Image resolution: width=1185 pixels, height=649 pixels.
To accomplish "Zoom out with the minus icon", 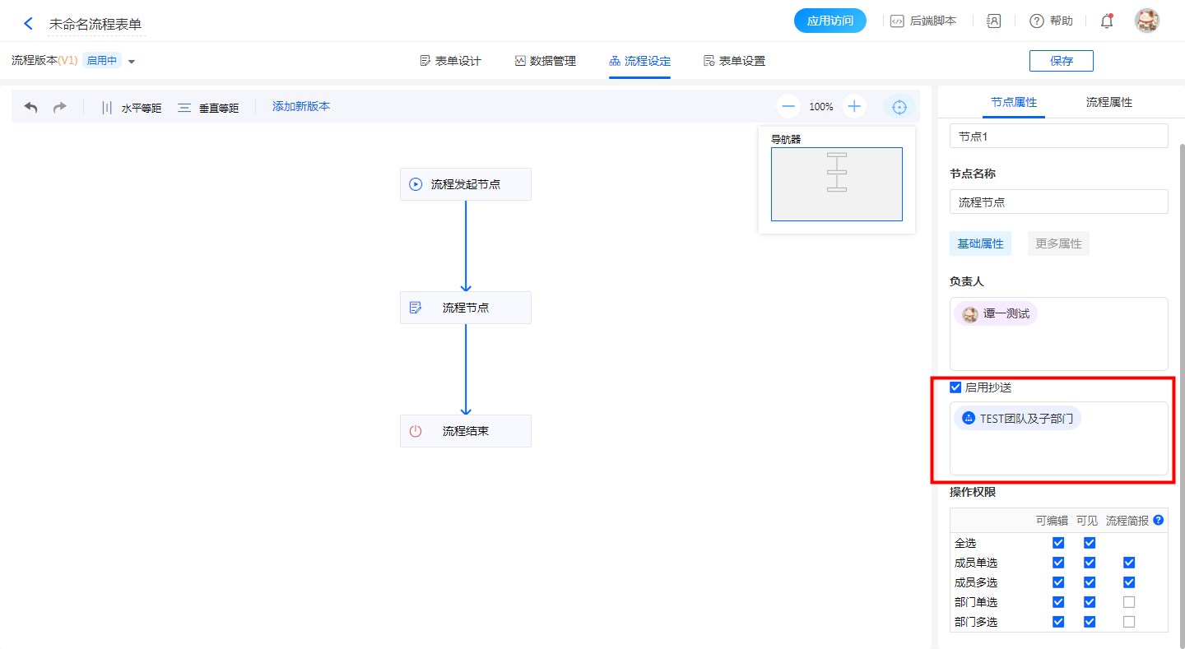I will [788, 106].
